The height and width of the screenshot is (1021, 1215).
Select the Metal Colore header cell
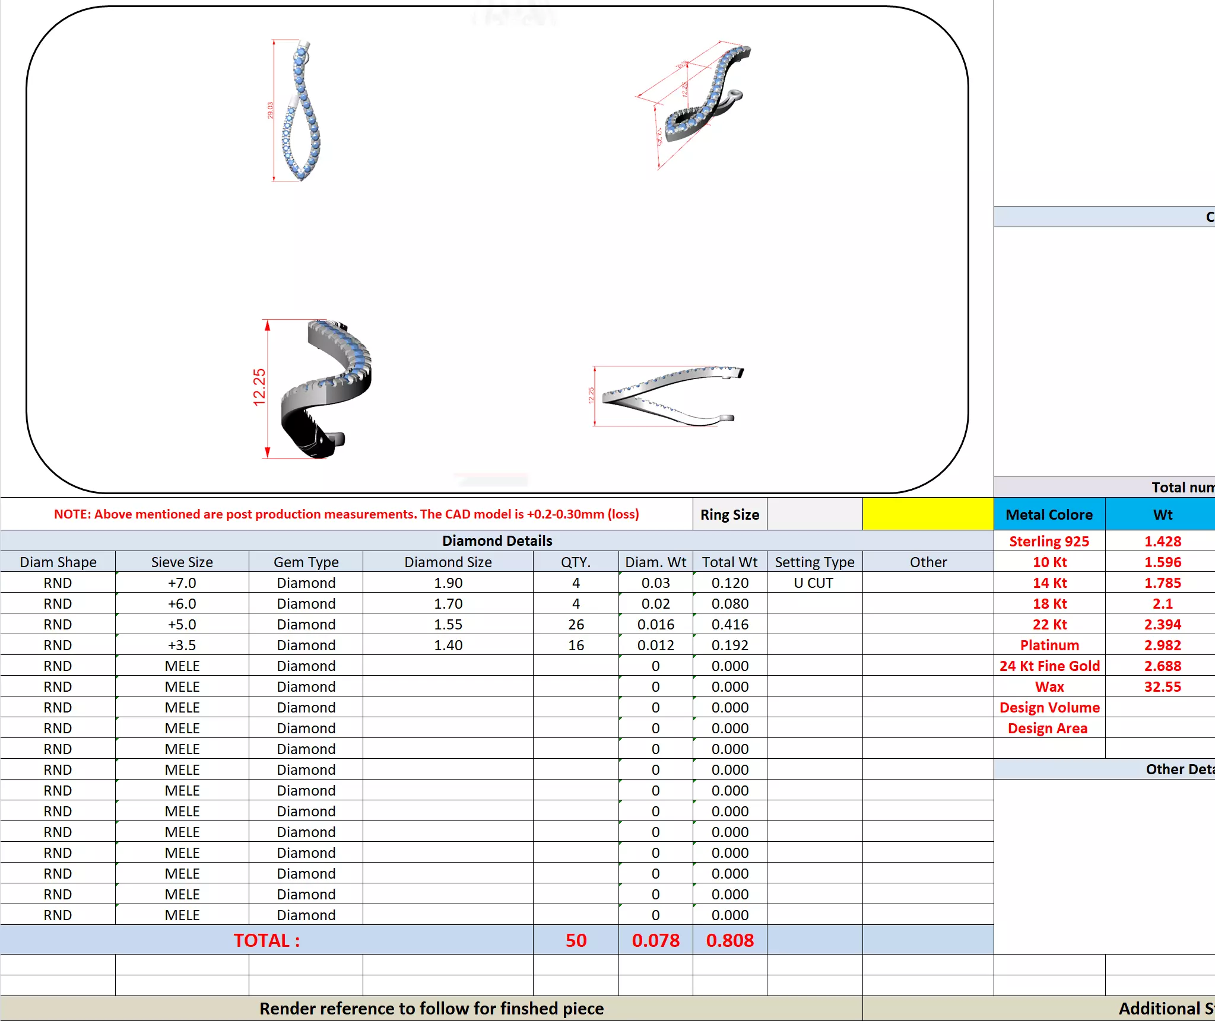click(1049, 514)
